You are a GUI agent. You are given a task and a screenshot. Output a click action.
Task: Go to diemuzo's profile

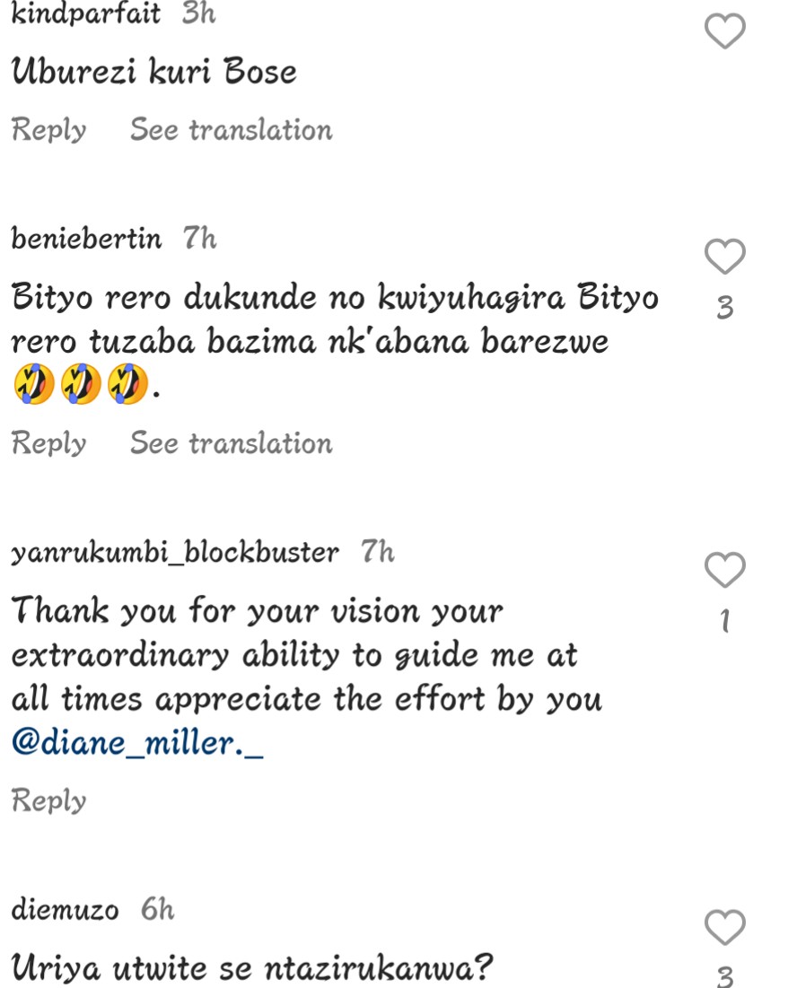tap(65, 911)
